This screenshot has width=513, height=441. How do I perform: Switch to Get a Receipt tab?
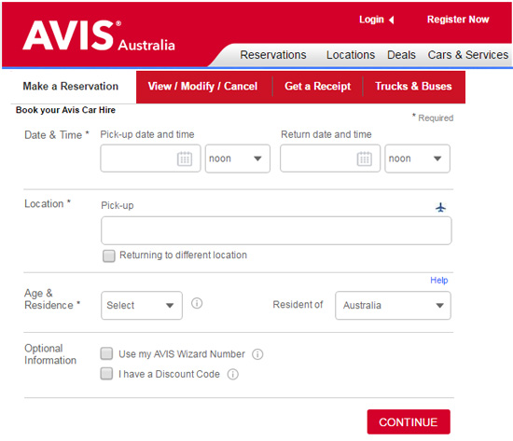click(x=317, y=87)
